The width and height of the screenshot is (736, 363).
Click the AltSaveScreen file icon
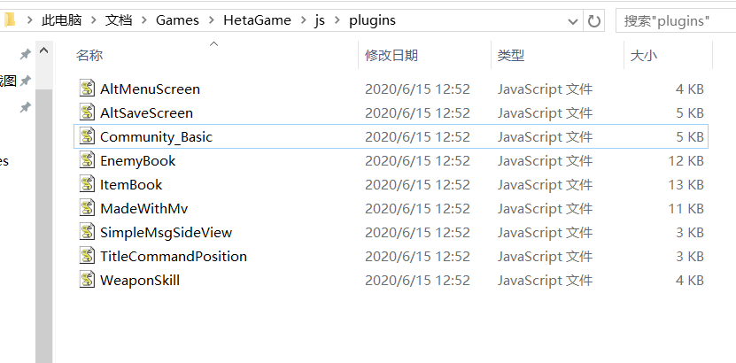pos(87,112)
